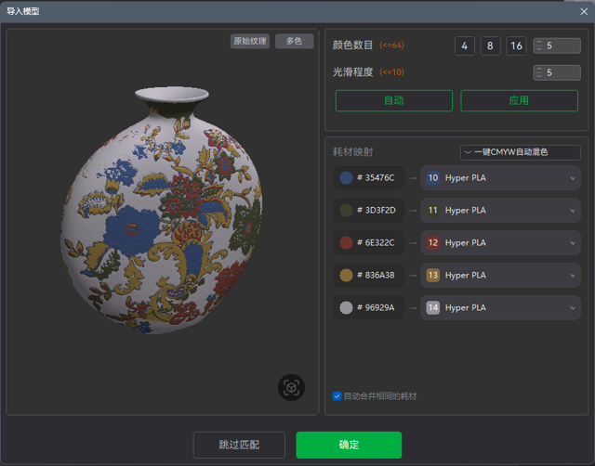Set color count to 4

coord(465,46)
